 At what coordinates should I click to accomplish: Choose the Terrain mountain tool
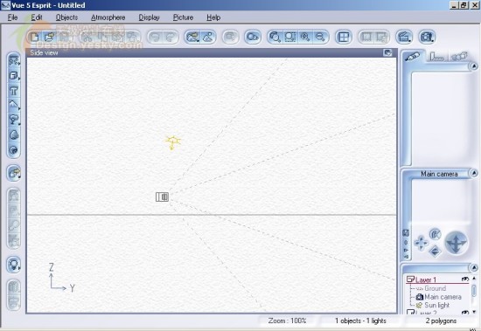point(14,105)
